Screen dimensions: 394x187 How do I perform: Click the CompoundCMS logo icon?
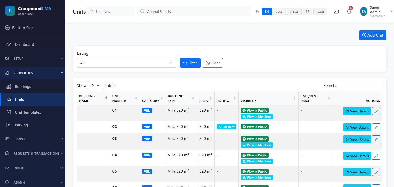[x=10, y=11]
